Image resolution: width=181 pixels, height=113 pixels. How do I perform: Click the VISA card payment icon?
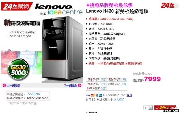[x=88, y=95]
